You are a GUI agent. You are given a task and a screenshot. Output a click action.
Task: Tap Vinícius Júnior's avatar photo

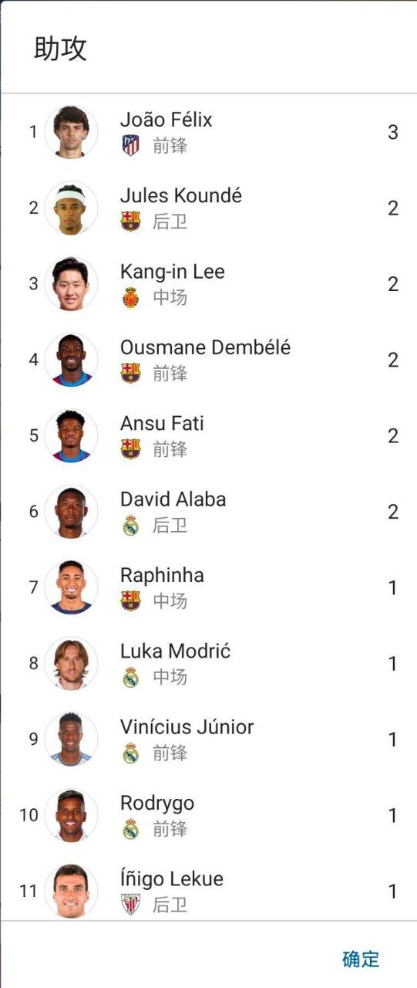pos(71,739)
